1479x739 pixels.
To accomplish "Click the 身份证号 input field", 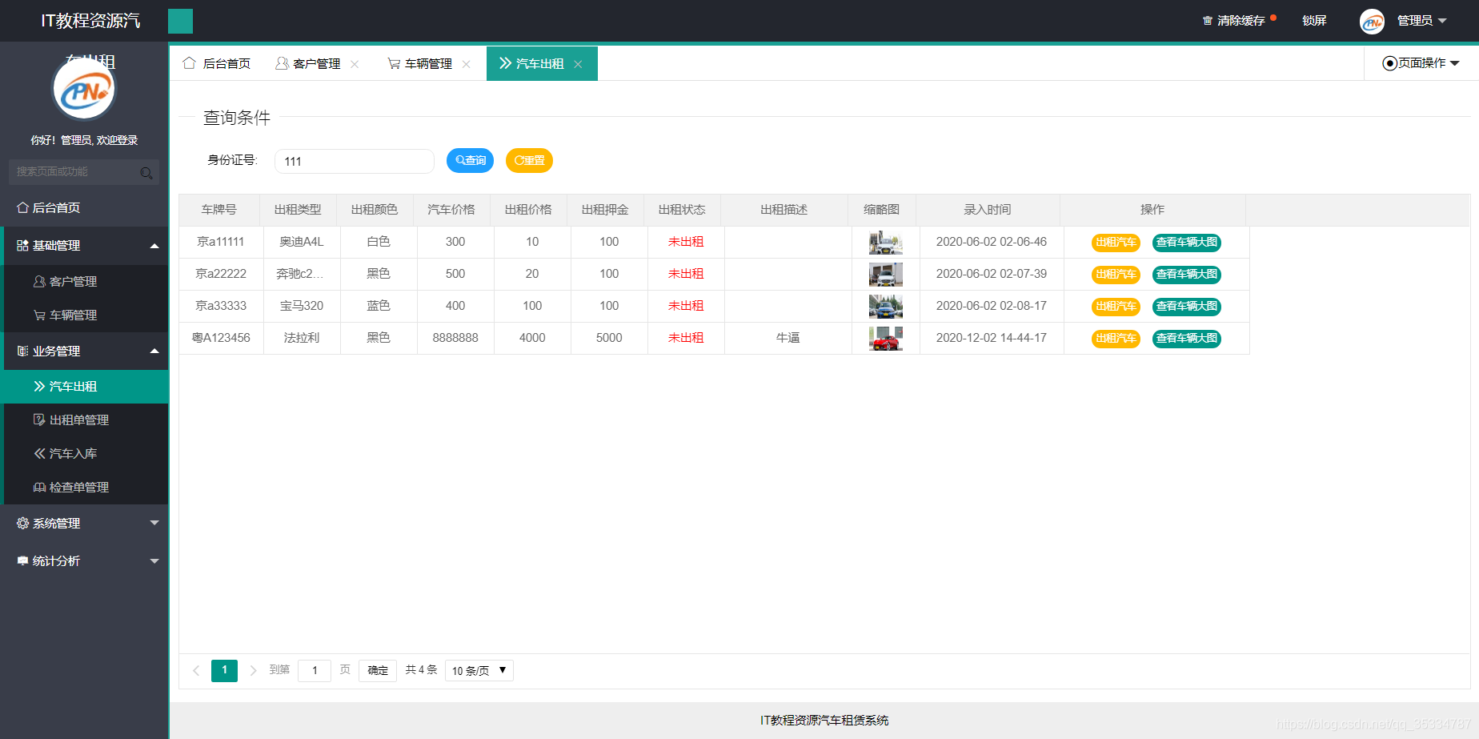I will (355, 161).
